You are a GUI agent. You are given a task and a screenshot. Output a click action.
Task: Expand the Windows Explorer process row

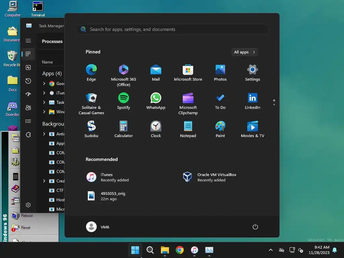tap(44, 112)
